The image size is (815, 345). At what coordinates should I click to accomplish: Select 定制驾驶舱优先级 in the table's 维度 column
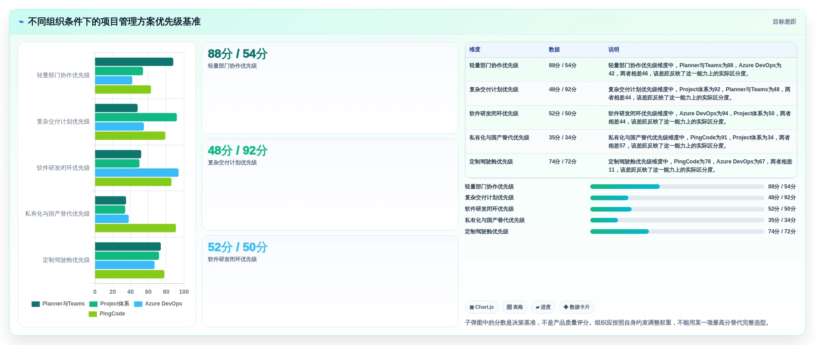pyautogui.click(x=491, y=162)
